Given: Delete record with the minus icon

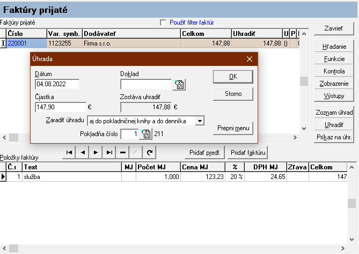Looking at the screenshot, I should click(x=123, y=153).
